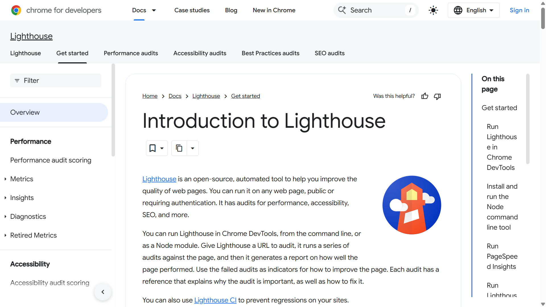Open the Lighthouse CI link
This screenshot has width=546, height=307.
215,300
